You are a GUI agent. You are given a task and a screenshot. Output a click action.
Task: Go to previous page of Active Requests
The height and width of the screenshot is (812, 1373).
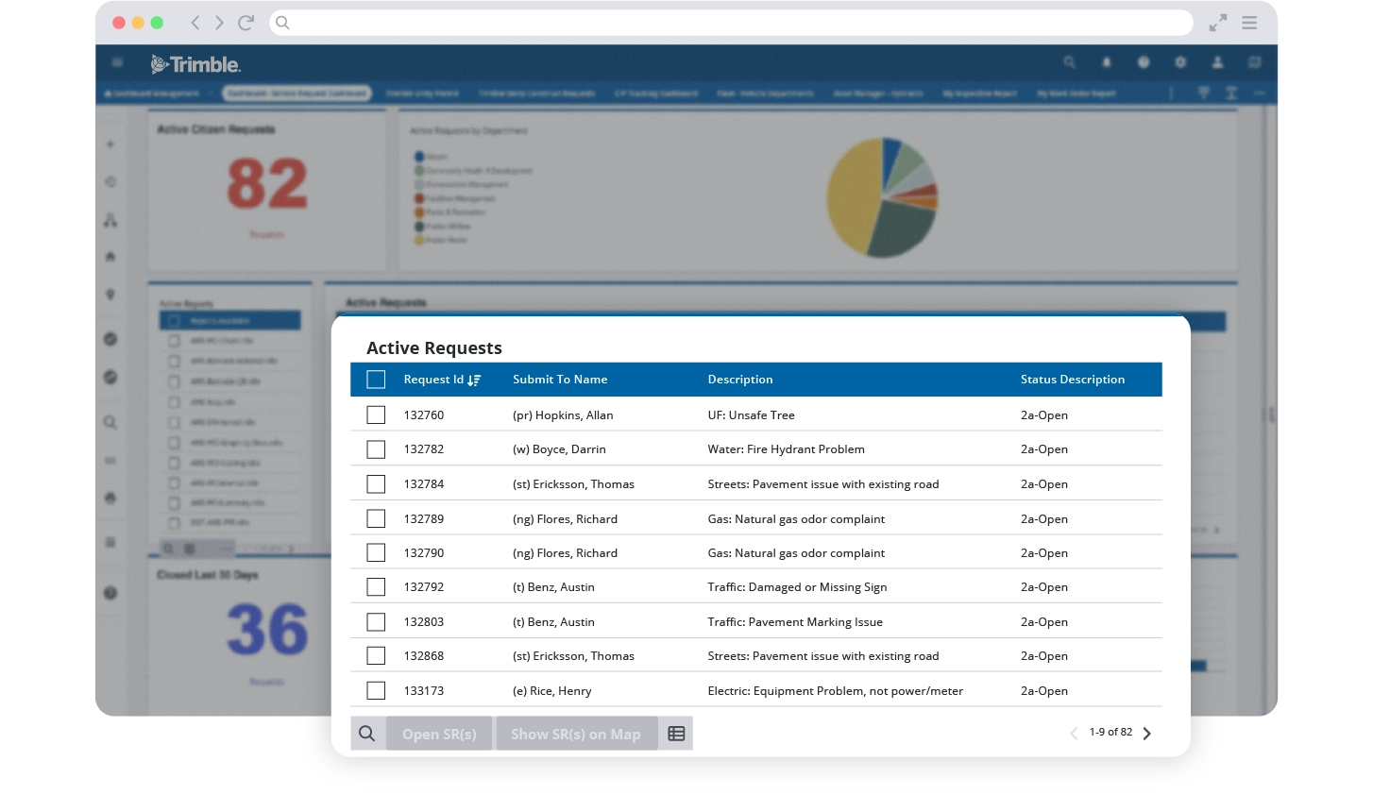[x=1074, y=734]
